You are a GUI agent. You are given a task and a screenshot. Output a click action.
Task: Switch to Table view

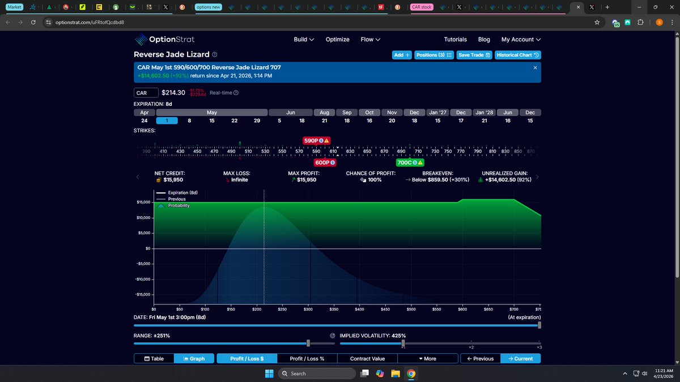point(154,358)
